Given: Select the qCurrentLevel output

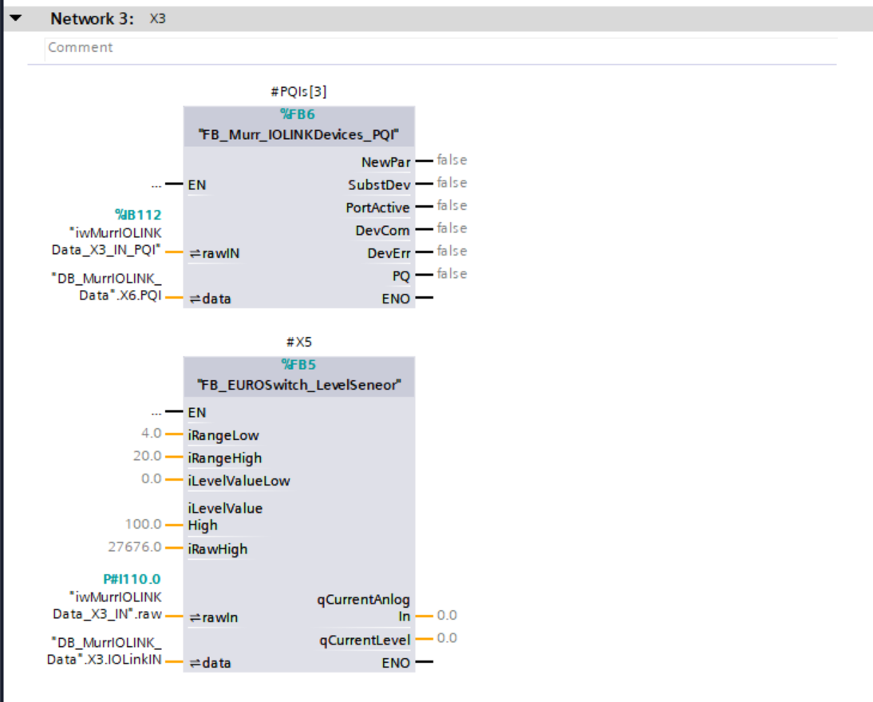Looking at the screenshot, I should pyautogui.click(x=365, y=641).
